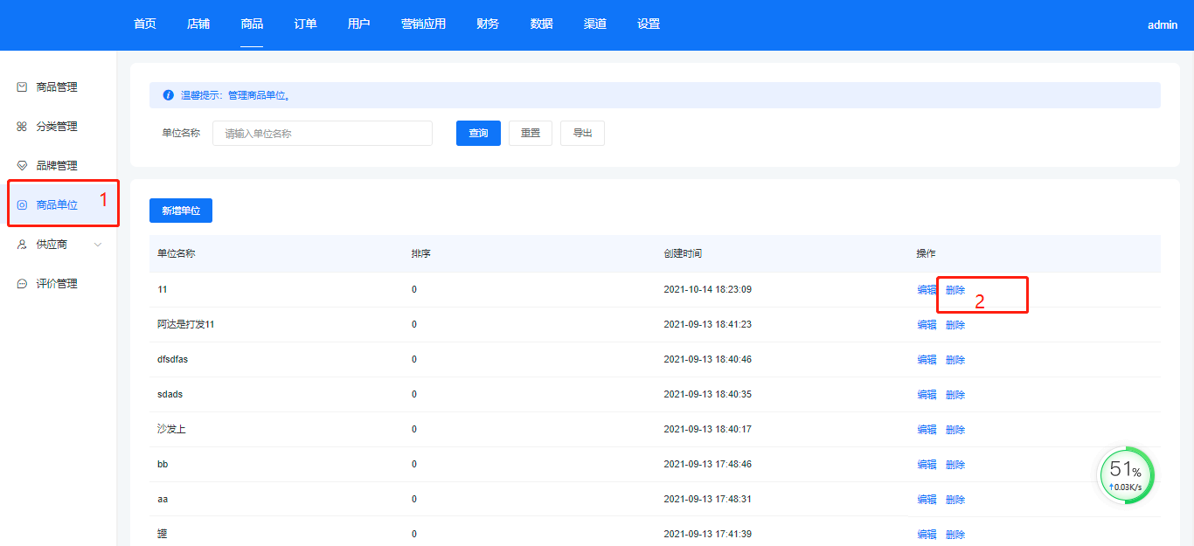Open the admin user menu
Viewport: 1194px width, 546px height.
tap(1162, 25)
